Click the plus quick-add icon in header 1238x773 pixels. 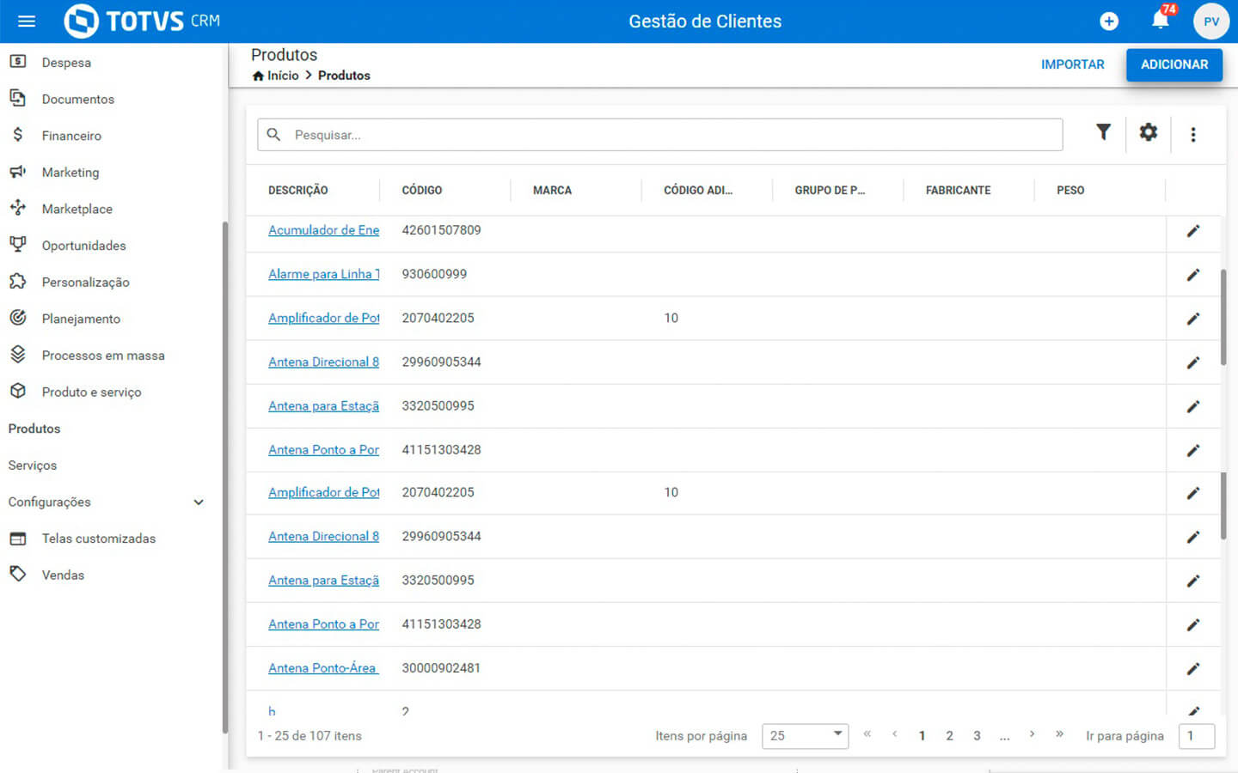1109,21
